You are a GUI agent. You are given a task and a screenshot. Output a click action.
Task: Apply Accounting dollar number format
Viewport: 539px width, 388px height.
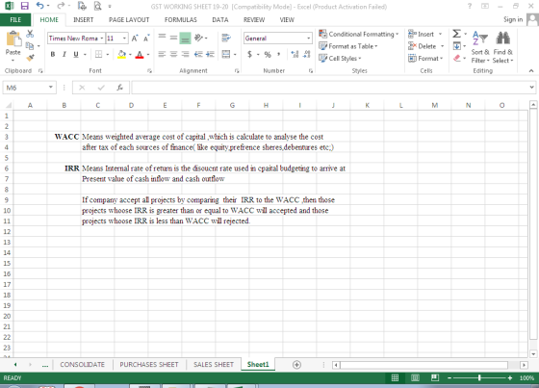pyautogui.click(x=250, y=54)
